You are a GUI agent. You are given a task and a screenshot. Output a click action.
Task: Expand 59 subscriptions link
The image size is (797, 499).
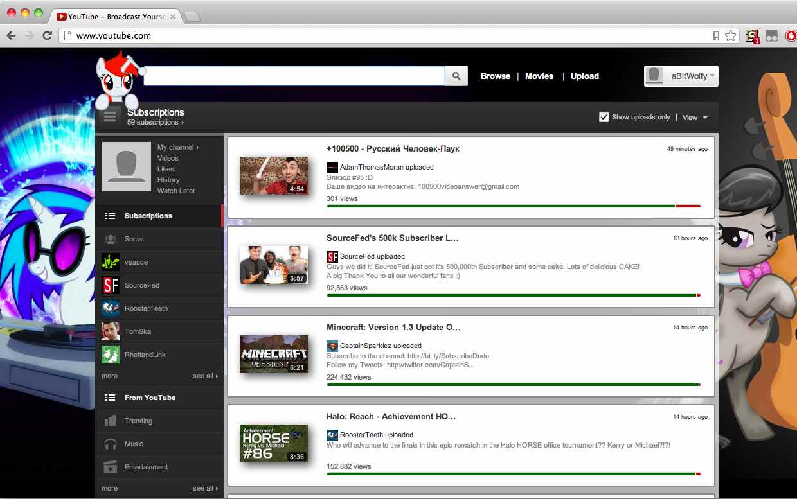click(156, 122)
